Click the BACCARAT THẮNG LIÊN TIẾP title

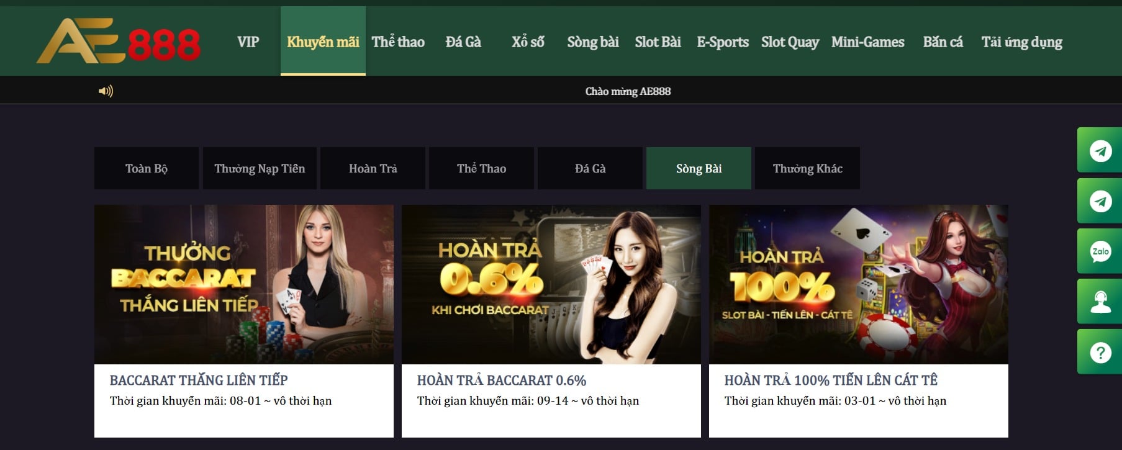pos(199,380)
